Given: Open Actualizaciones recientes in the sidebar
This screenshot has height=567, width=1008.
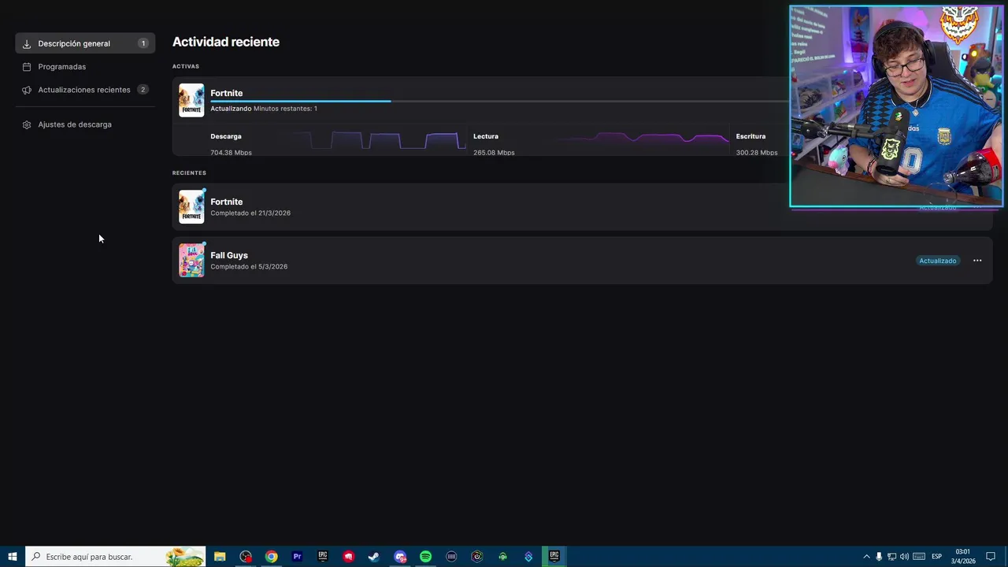Looking at the screenshot, I should (x=84, y=90).
